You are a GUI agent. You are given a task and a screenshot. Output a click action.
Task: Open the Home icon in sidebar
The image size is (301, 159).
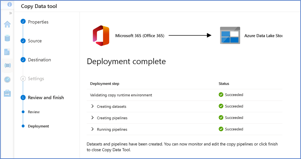tap(7, 24)
